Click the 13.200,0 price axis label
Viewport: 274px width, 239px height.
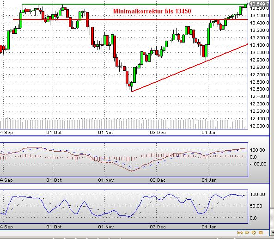pyautogui.click(x=260, y=38)
